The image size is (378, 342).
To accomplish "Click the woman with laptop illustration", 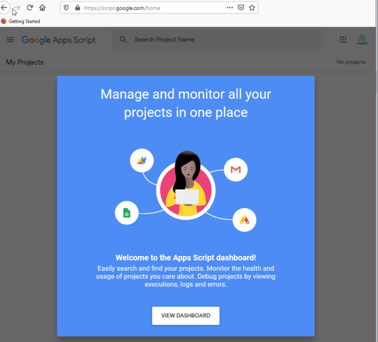I will pos(186,186).
